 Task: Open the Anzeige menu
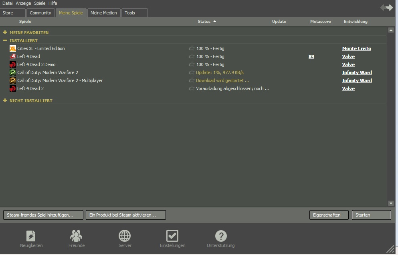tap(23, 3)
